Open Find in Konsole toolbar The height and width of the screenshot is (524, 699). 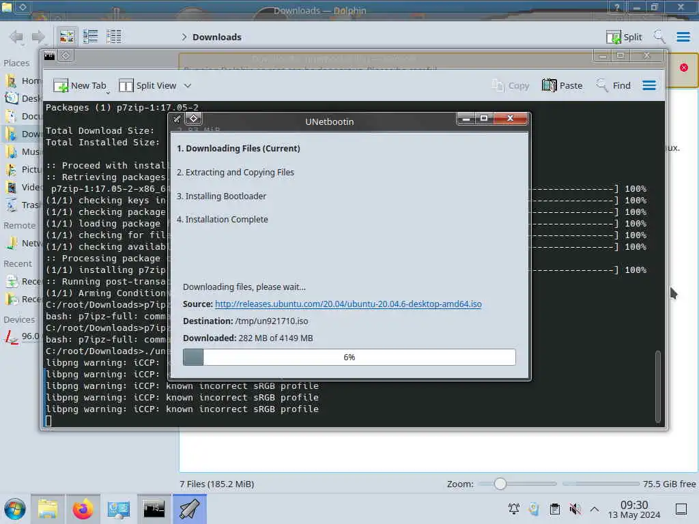614,85
